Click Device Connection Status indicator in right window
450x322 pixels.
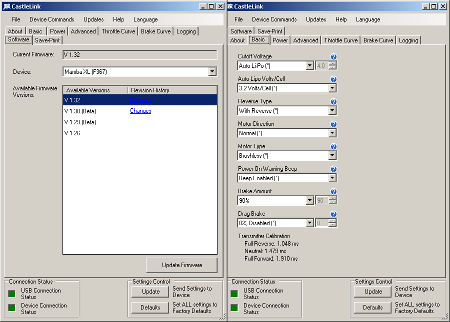tap(234, 308)
